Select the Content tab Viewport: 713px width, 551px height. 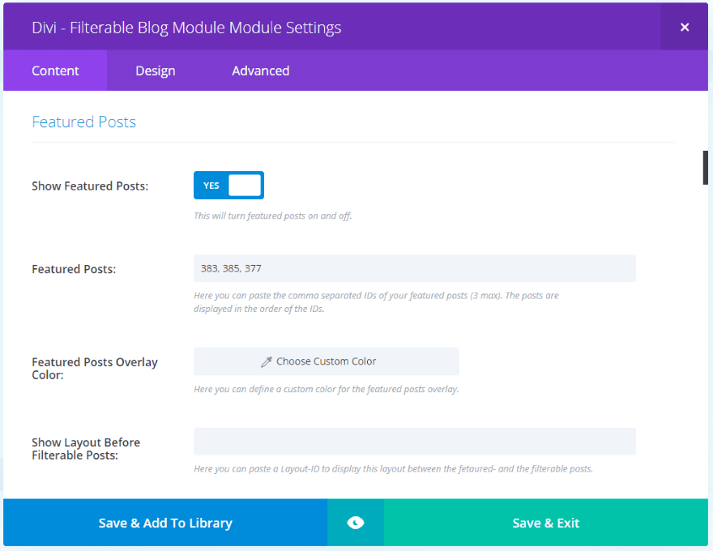click(x=55, y=70)
